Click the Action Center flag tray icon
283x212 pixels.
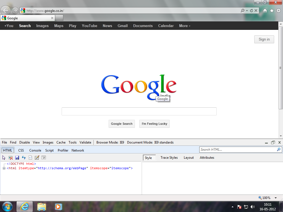(x=239, y=207)
